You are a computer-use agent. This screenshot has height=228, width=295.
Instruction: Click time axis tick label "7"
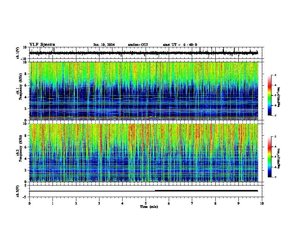click(x=192, y=203)
